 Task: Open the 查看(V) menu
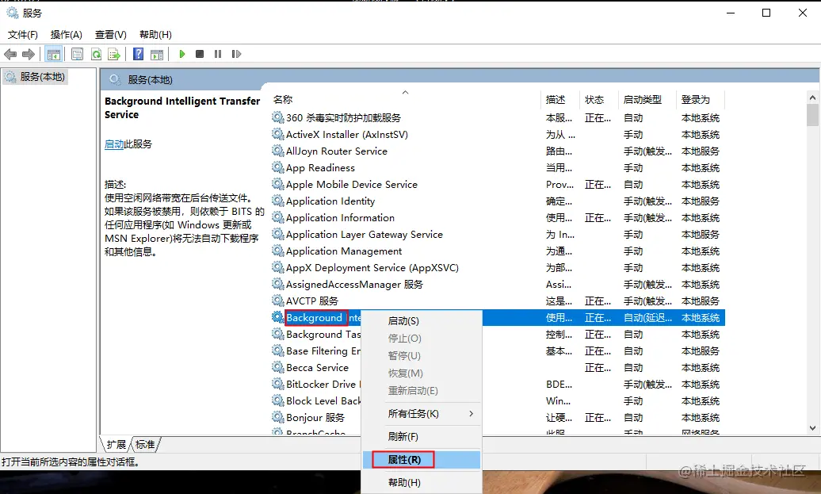tap(110, 34)
